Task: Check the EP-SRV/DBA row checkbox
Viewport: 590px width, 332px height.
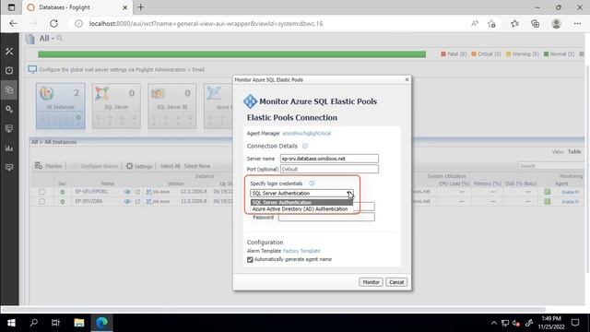Action: [x=41, y=202]
